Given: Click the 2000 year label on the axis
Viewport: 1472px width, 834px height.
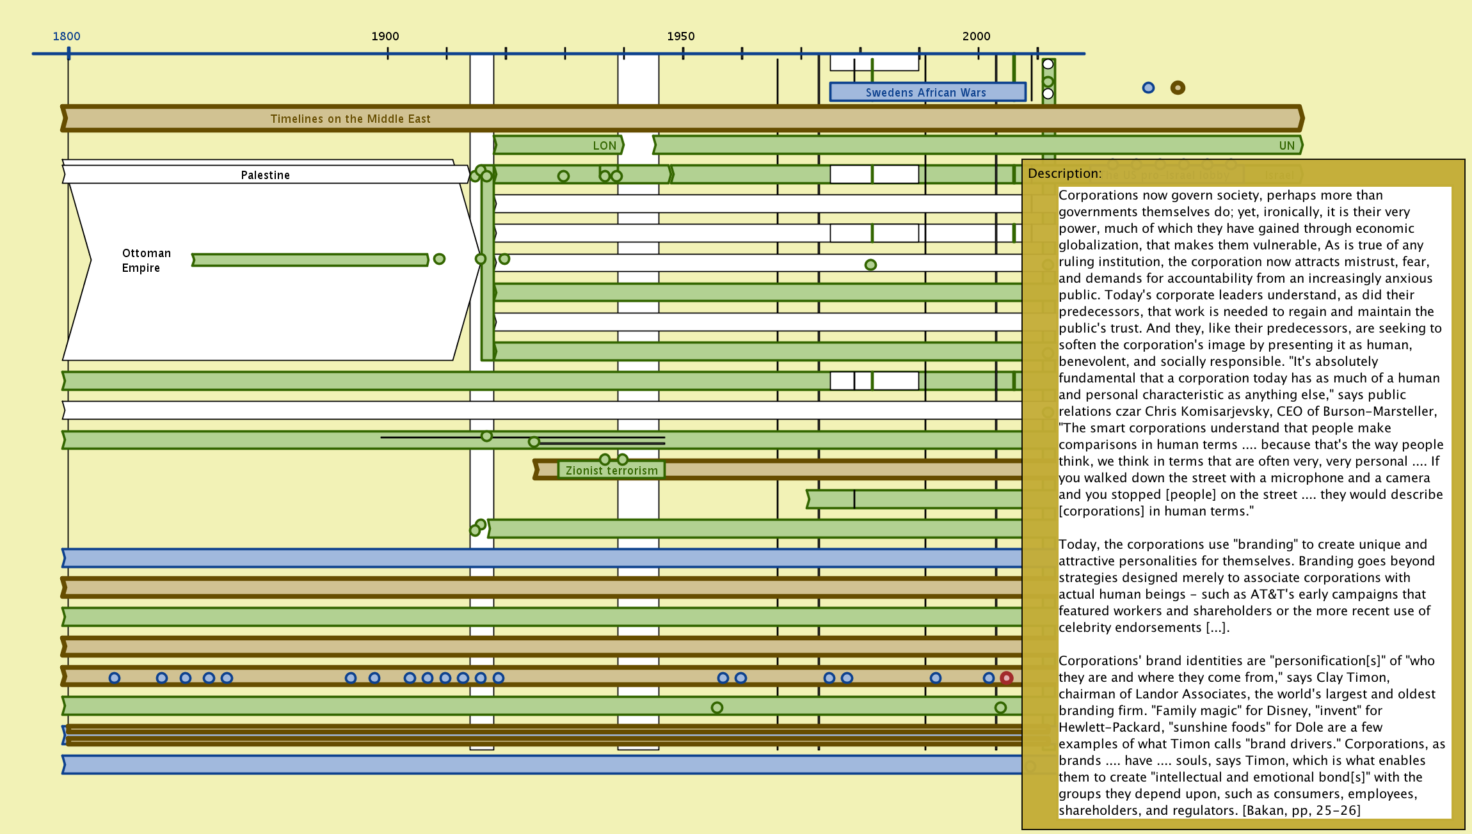Looking at the screenshot, I should tap(976, 36).
